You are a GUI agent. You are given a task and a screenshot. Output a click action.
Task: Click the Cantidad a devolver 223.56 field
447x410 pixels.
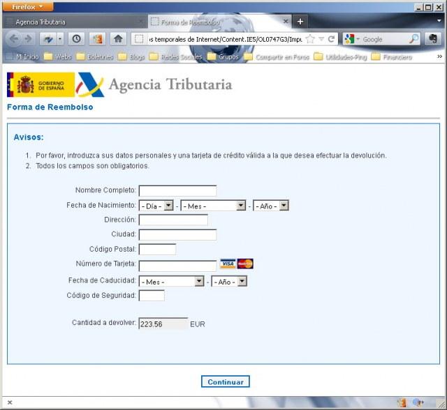click(x=163, y=324)
